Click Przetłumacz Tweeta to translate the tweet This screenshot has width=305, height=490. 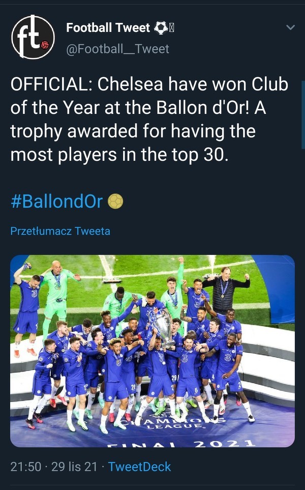pyautogui.click(x=60, y=231)
